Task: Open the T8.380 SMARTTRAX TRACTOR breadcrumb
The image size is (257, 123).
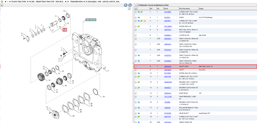Action: [x=47, y=2]
